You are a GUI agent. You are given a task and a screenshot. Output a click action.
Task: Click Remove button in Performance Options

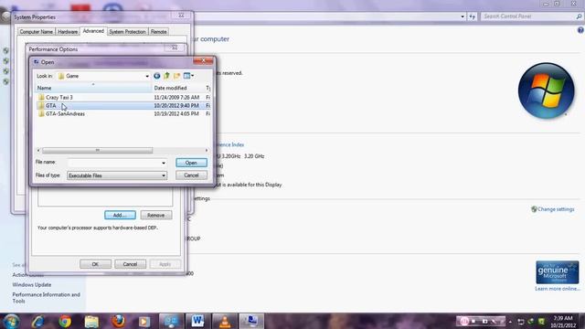[156, 216]
